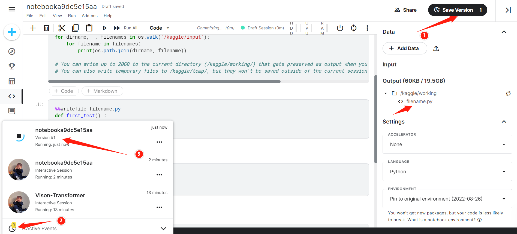
Task: Open the Code sidebar icon
Action: point(12,96)
